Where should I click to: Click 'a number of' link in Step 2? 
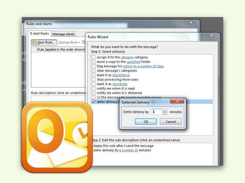pos(128,150)
